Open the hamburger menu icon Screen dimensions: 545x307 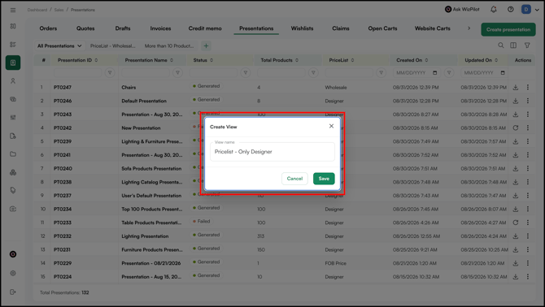[x=13, y=10]
